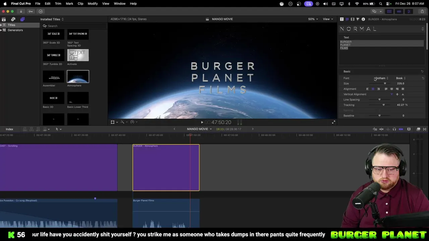The width and height of the screenshot is (429, 241).
Task: Align text center
Action: [x=373, y=89]
